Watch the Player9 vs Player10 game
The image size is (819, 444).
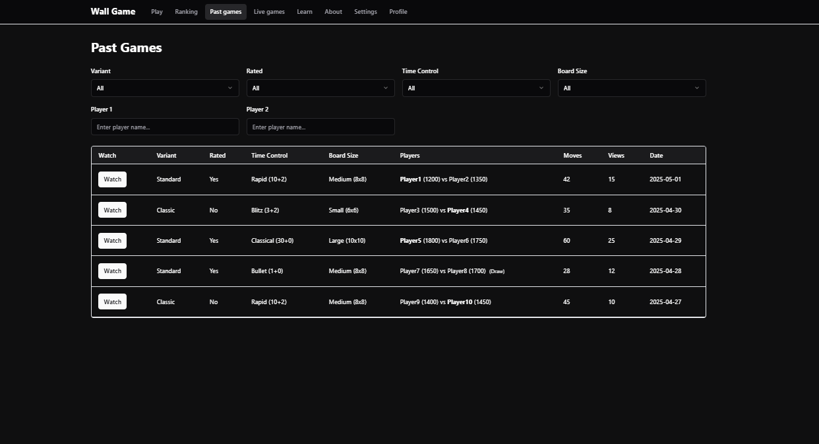(x=112, y=302)
